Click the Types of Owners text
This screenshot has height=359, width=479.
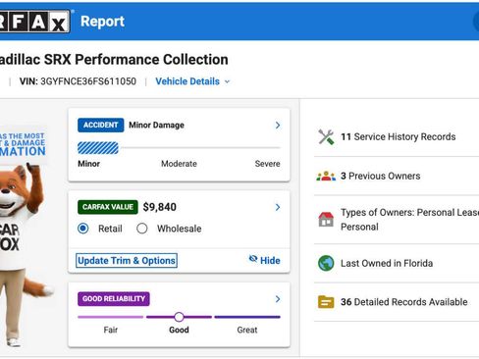(409, 220)
